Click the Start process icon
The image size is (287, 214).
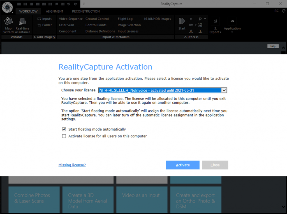(182, 22)
